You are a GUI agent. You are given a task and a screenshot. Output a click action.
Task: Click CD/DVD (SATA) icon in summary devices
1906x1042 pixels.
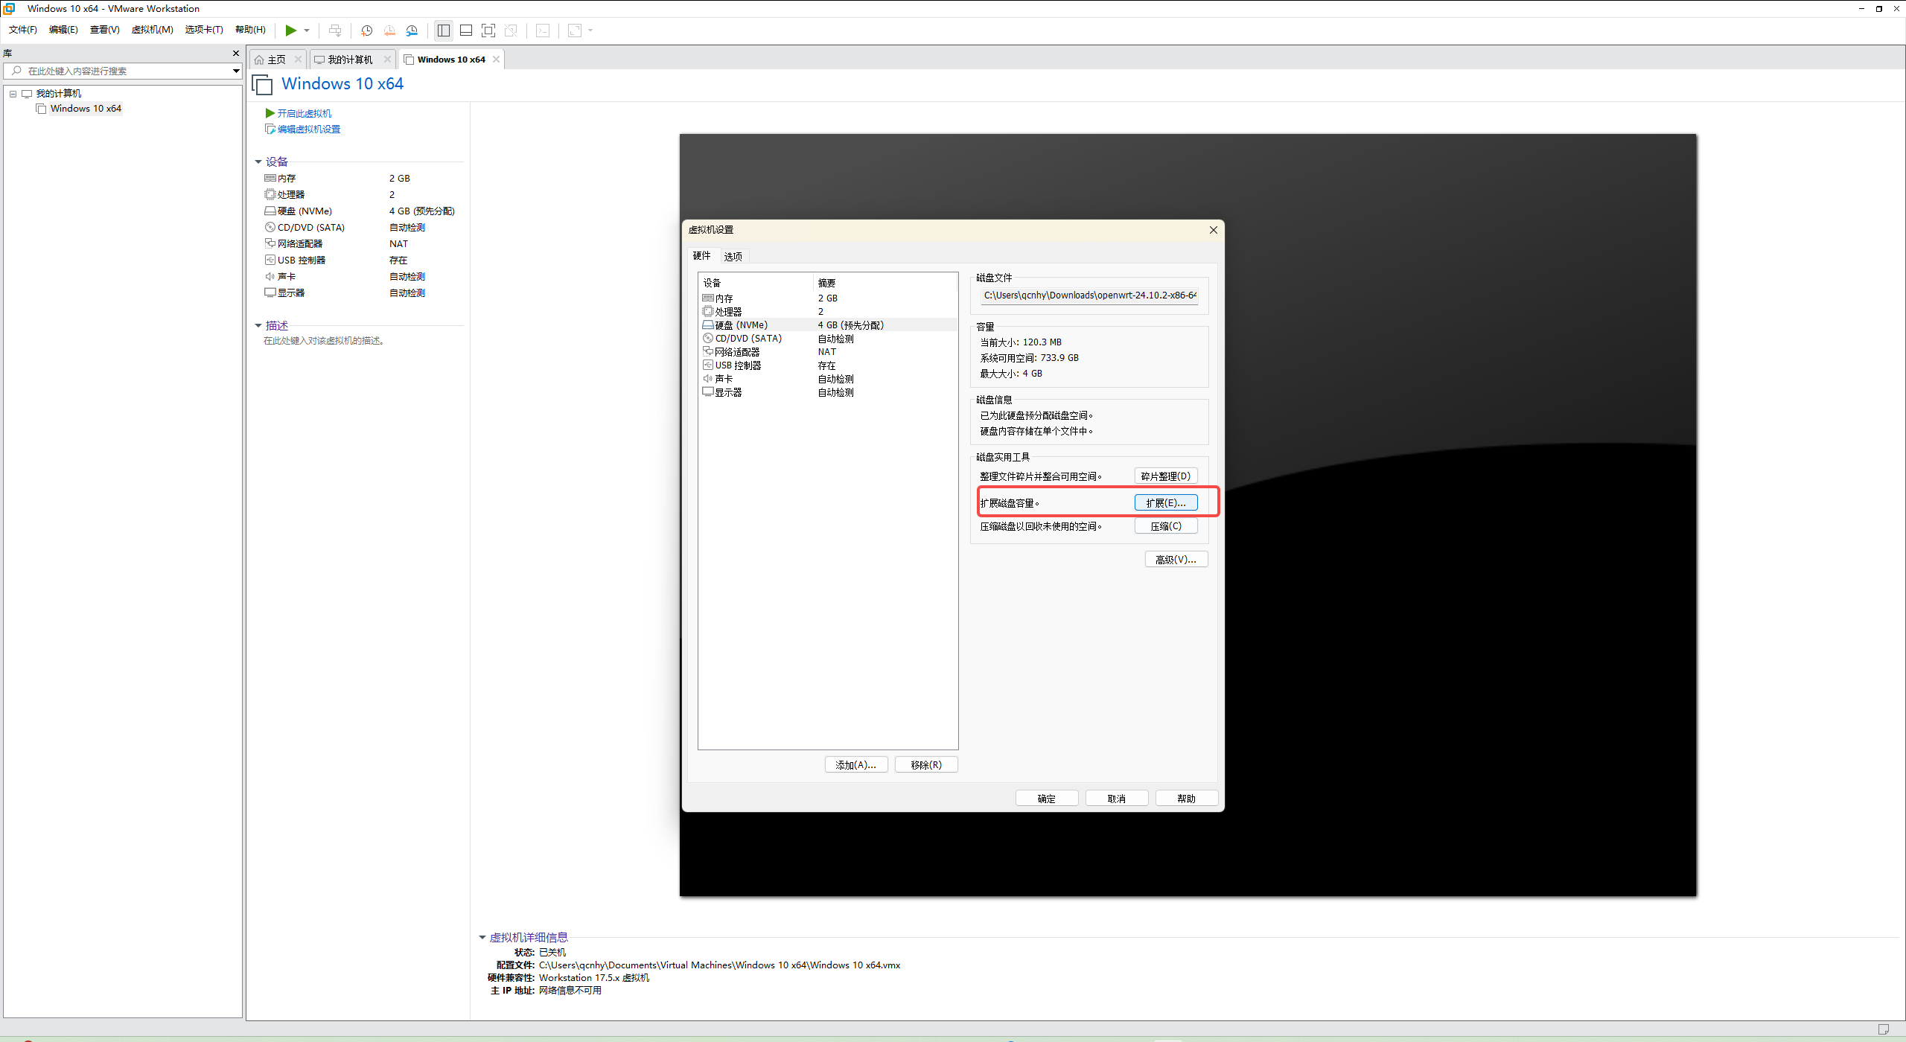coord(270,228)
